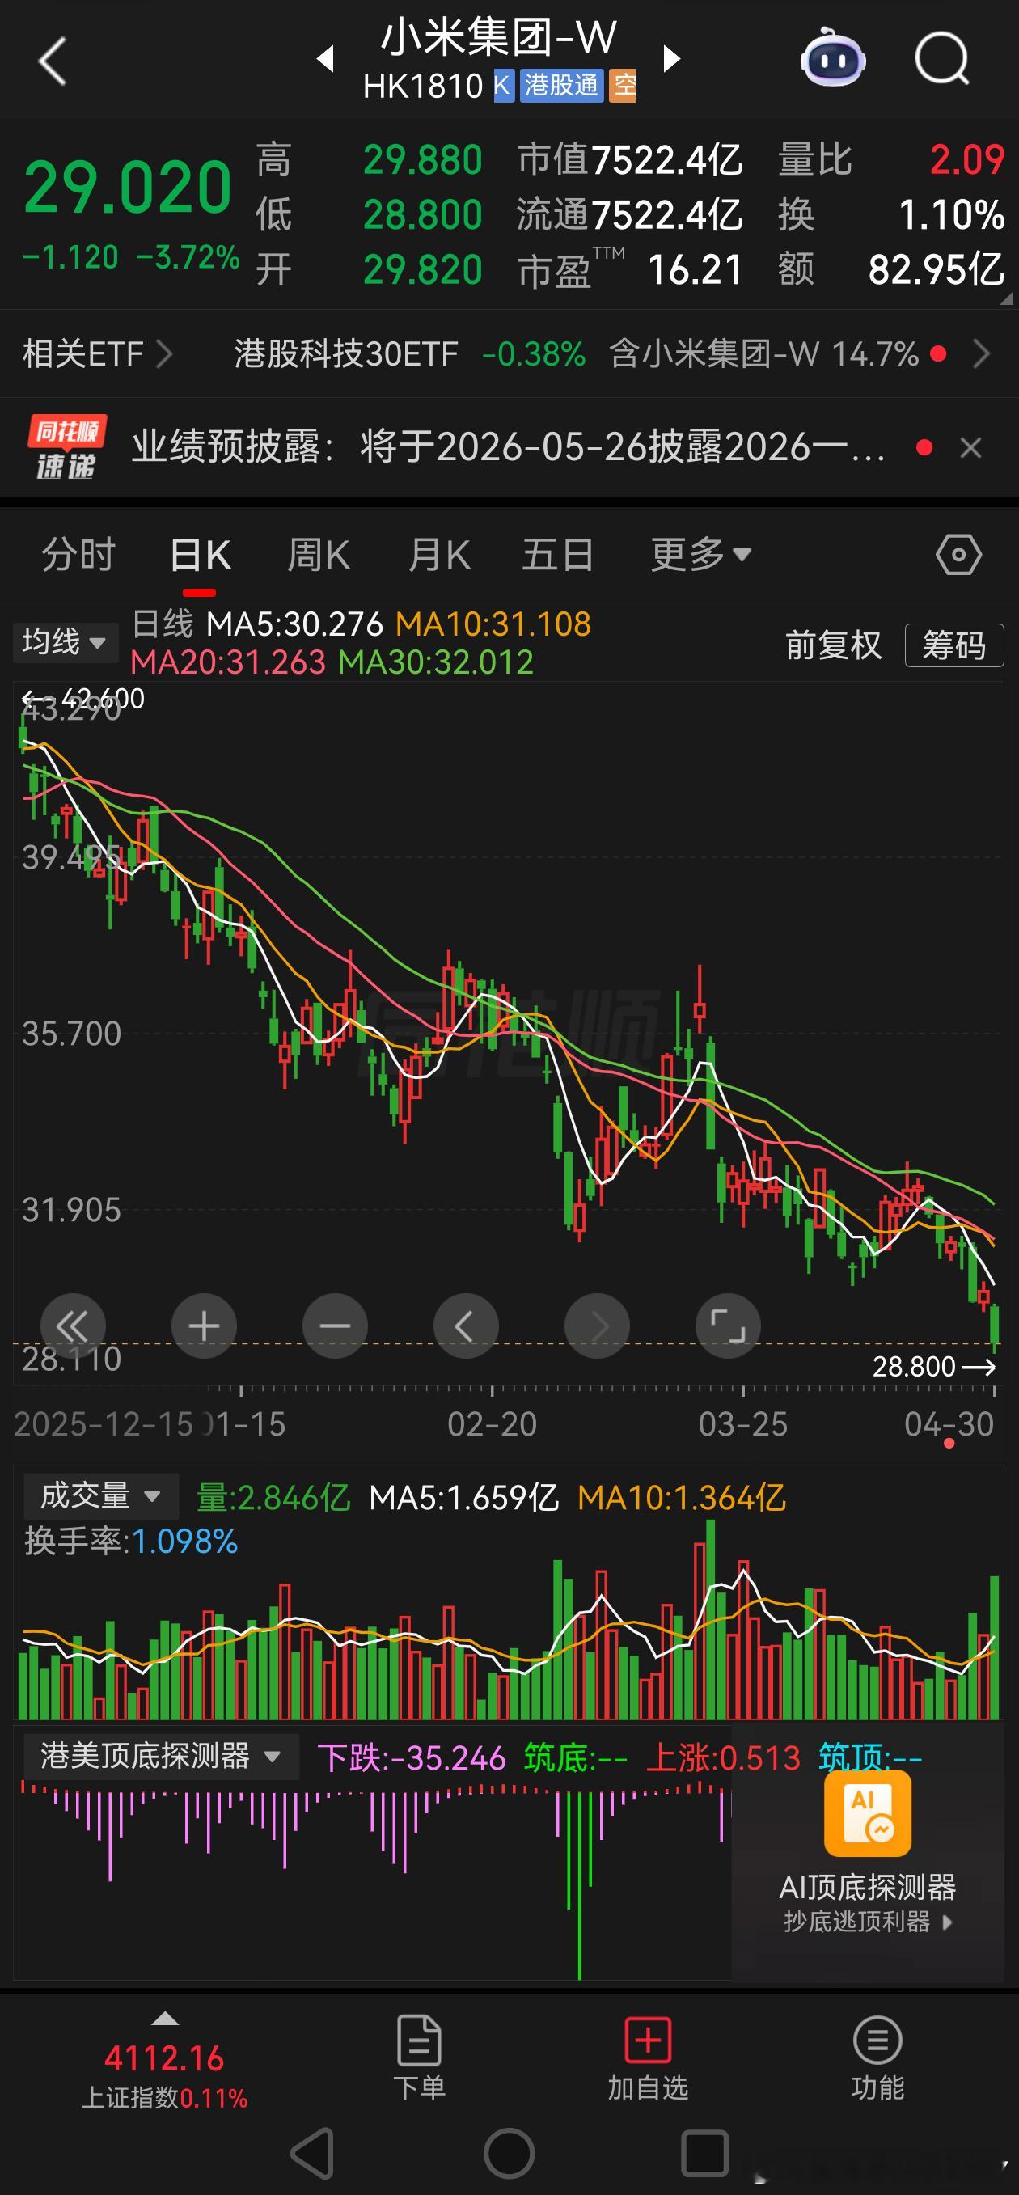Switch to 分时 tab
The image size is (1019, 2195).
[x=78, y=555]
